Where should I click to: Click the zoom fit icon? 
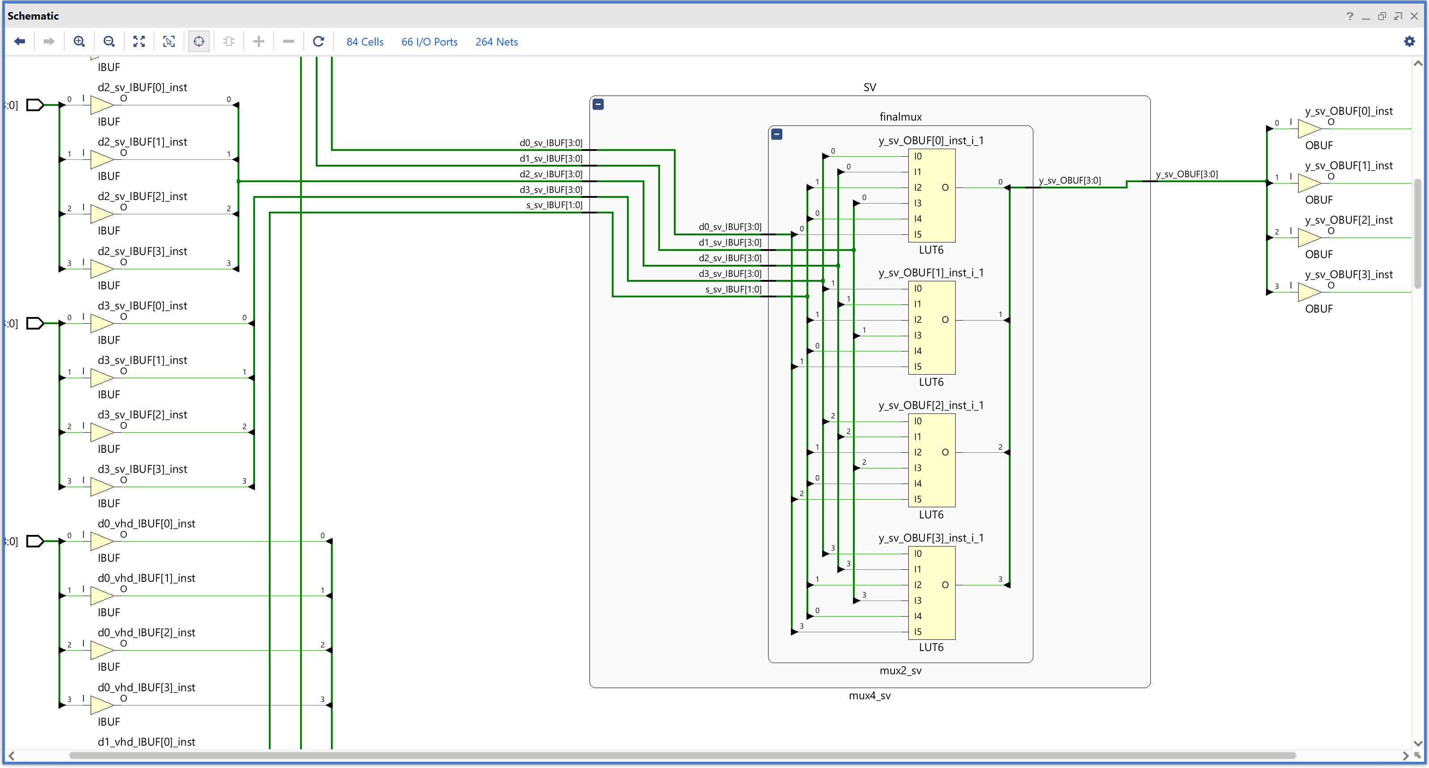(139, 41)
